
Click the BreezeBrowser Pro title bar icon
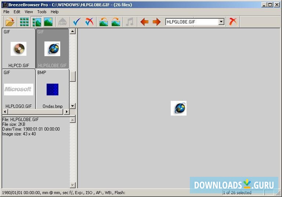point(5,5)
